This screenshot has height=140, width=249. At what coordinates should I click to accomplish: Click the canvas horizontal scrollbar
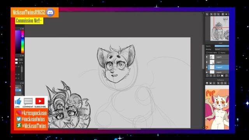pos(119,129)
